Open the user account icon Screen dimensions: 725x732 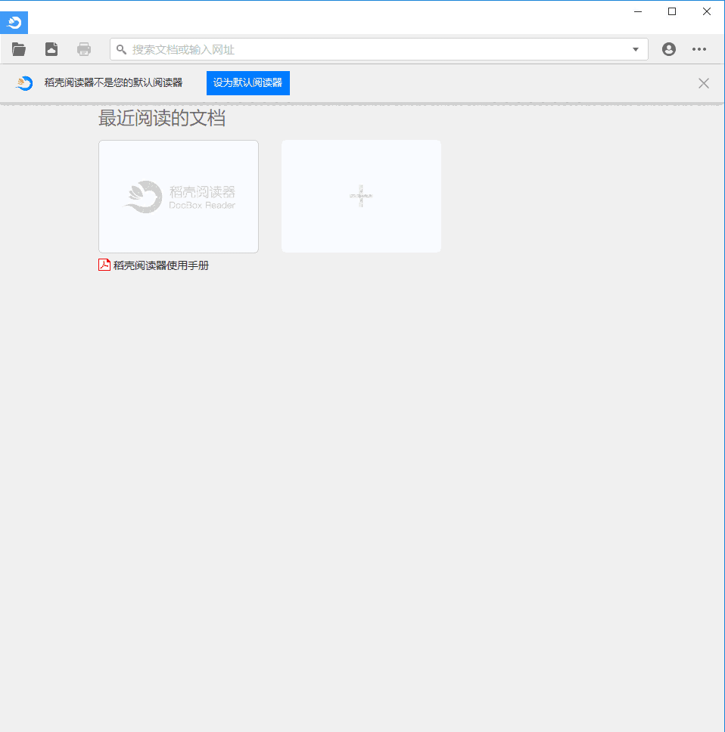[668, 48]
